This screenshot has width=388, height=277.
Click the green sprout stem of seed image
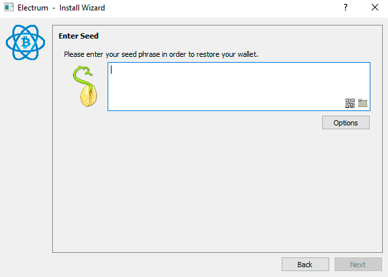pyautogui.click(x=82, y=76)
